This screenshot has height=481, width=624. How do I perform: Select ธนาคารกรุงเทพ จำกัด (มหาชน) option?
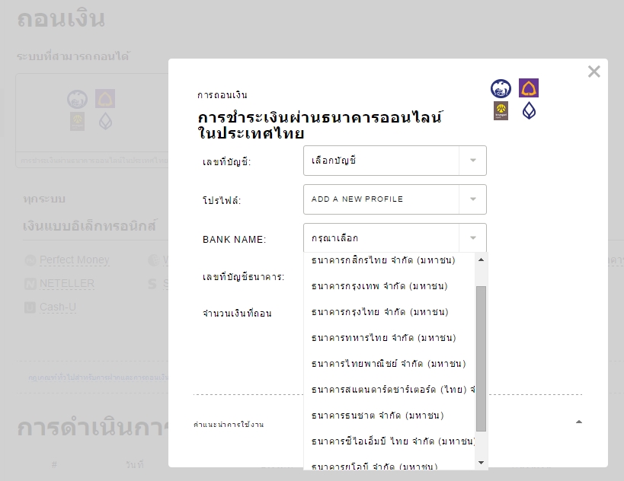click(389, 286)
